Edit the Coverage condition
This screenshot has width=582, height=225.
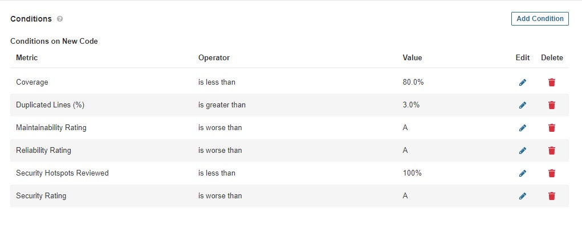tap(523, 82)
